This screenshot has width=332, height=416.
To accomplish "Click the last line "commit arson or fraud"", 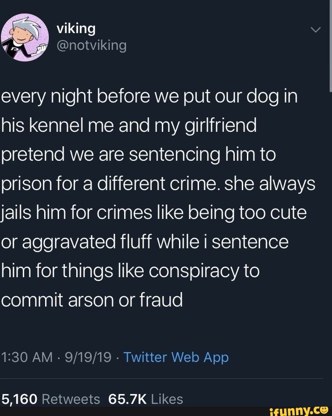I will click(x=92, y=300).
